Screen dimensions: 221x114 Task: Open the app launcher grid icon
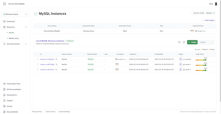pyautogui.click(x=5, y=4)
